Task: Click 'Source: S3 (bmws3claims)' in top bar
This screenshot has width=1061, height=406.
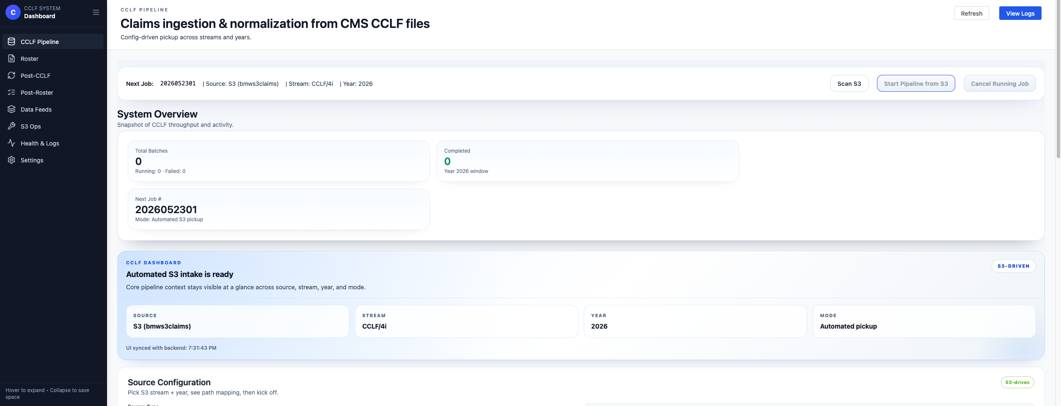Action: [x=242, y=84]
